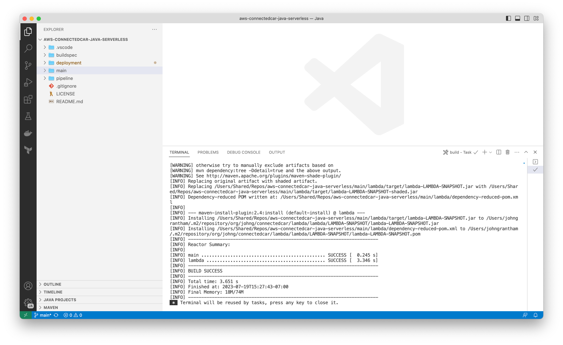Expand the main folder
The width and height of the screenshot is (563, 345).
tap(45, 70)
